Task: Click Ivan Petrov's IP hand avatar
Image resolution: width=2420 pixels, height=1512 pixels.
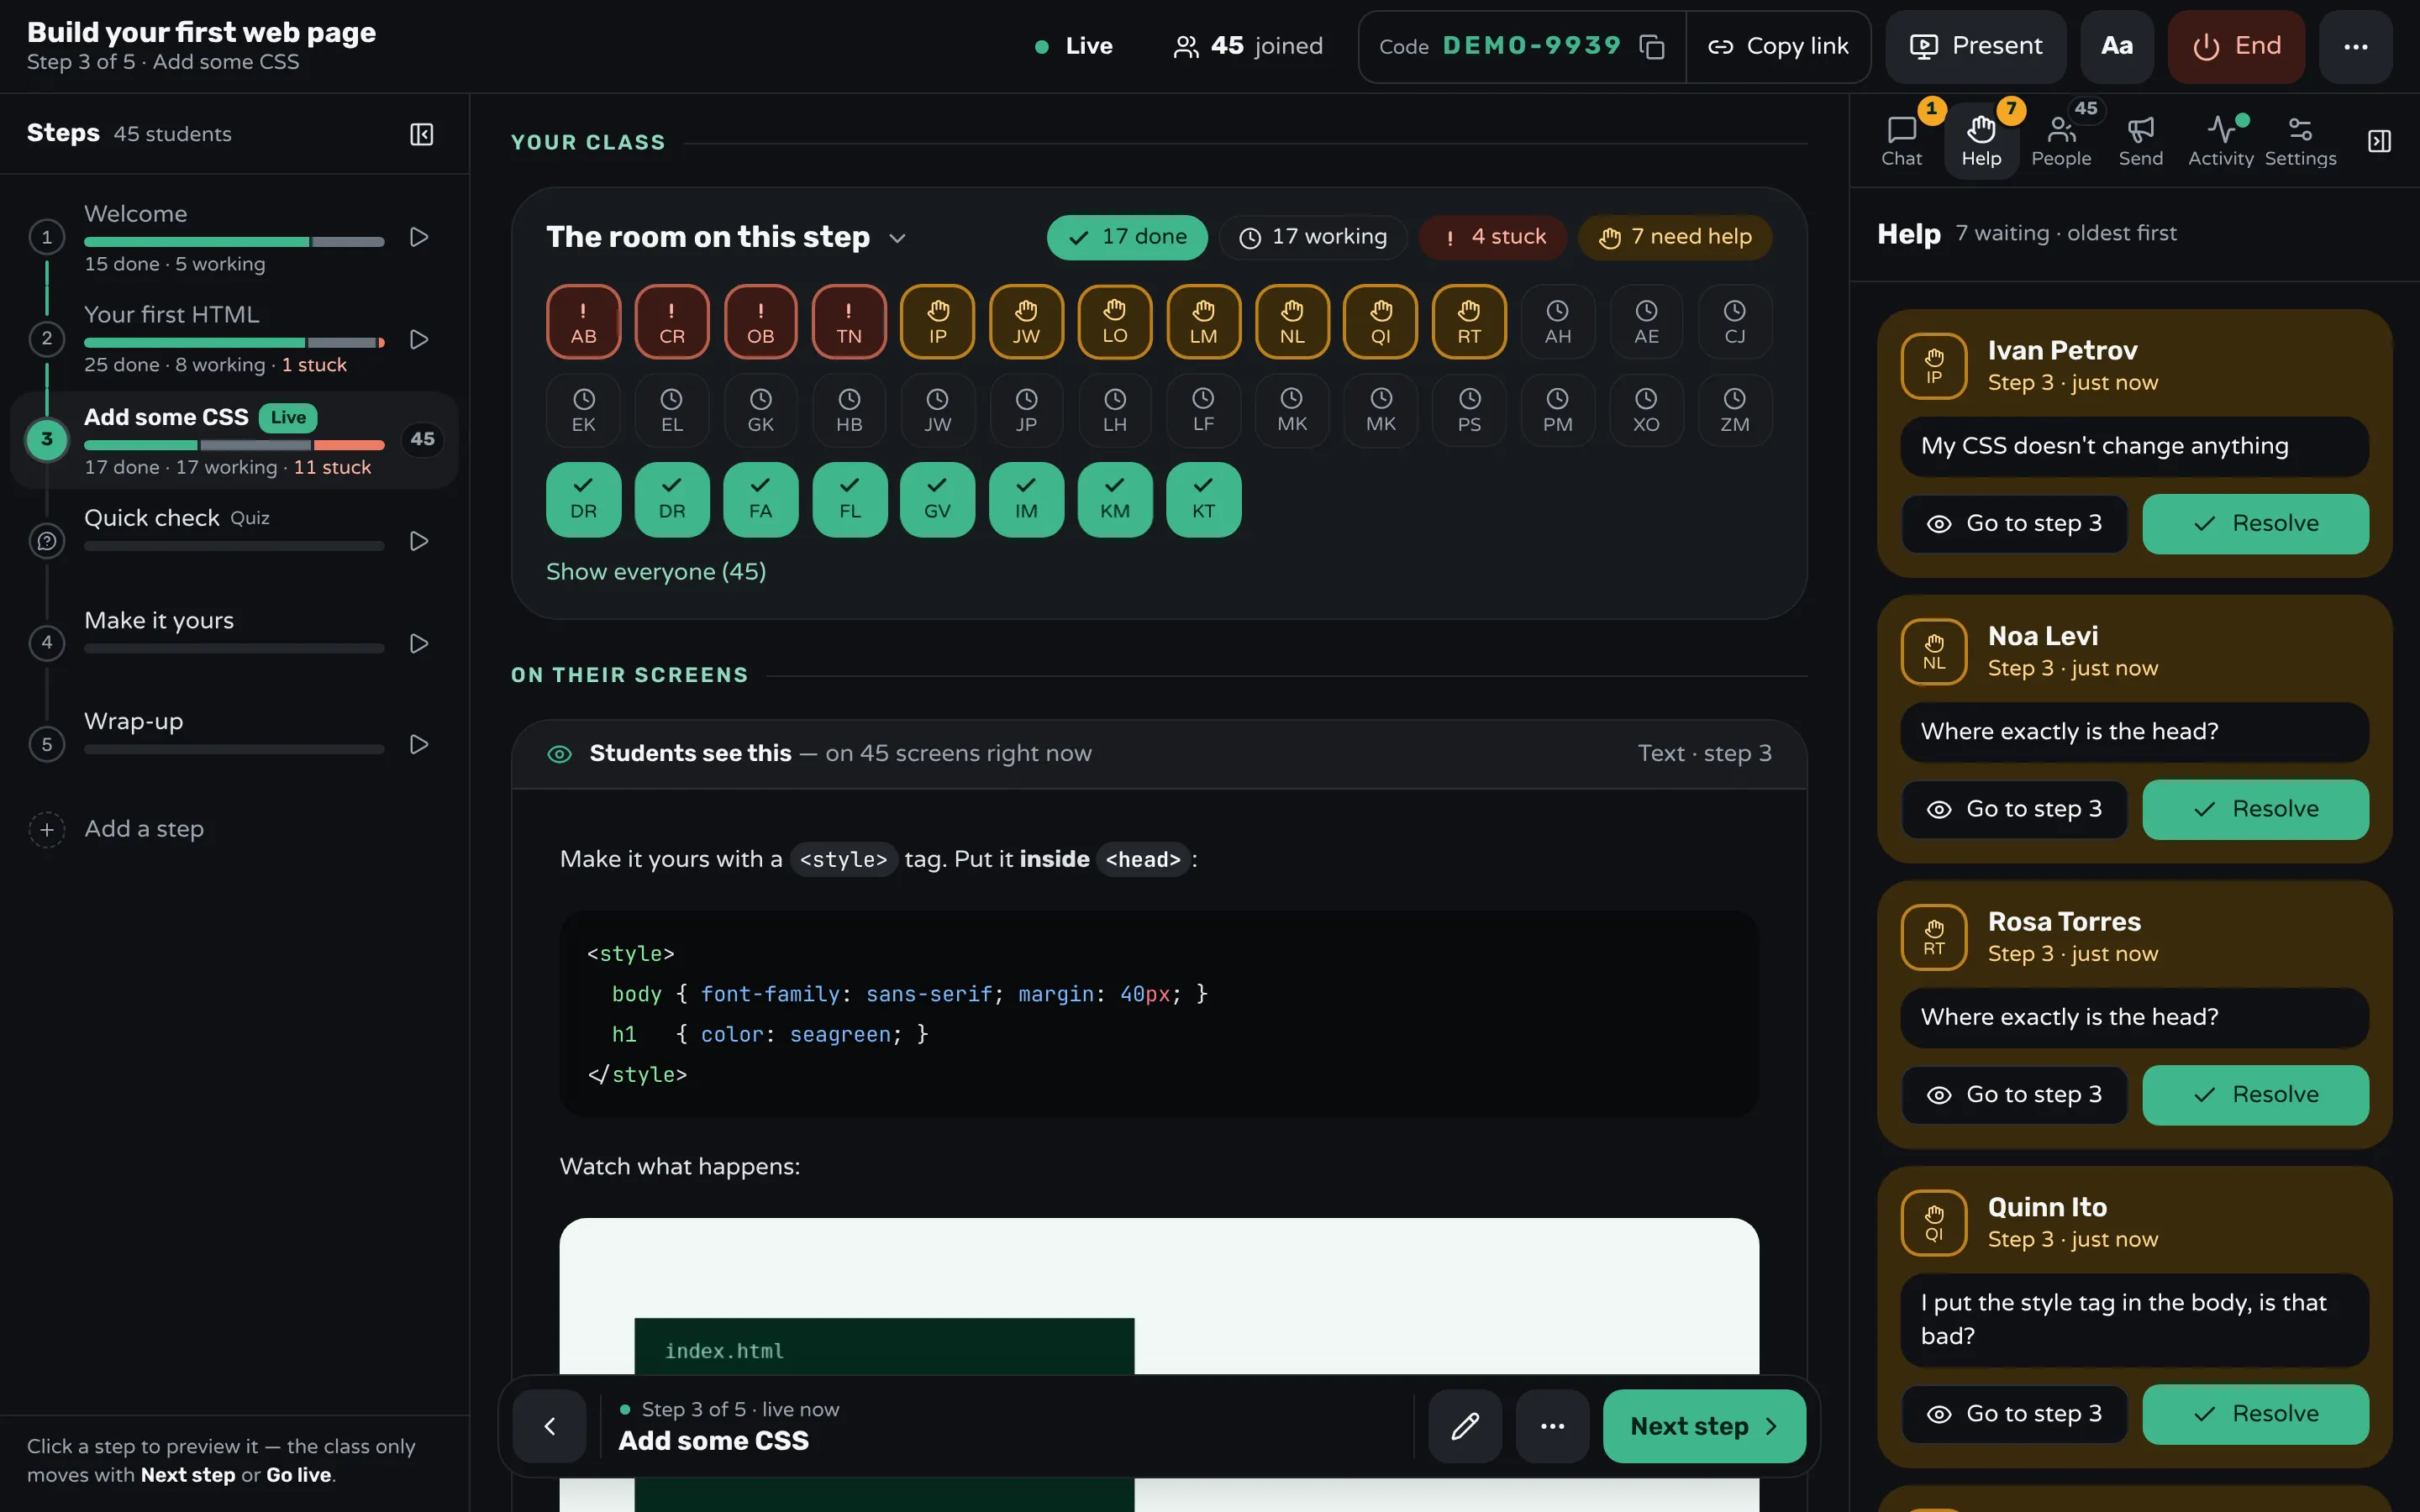Action: [1933, 366]
